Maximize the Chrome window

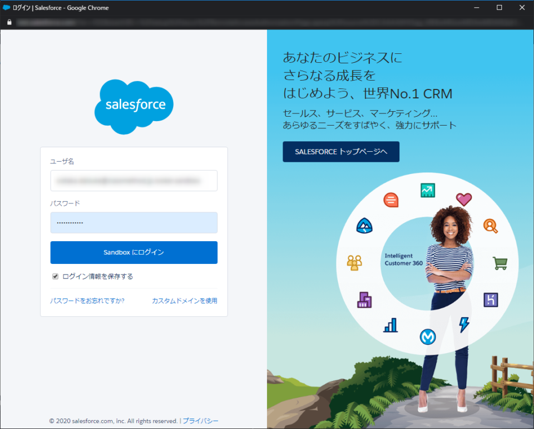[x=500, y=7]
